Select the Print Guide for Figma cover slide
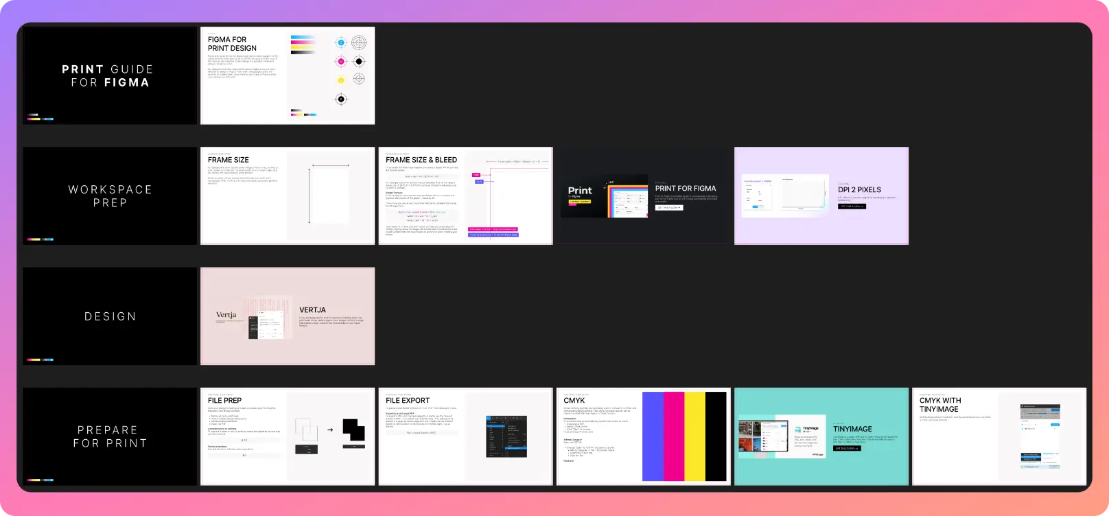The width and height of the screenshot is (1109, 516). point(110,75)
